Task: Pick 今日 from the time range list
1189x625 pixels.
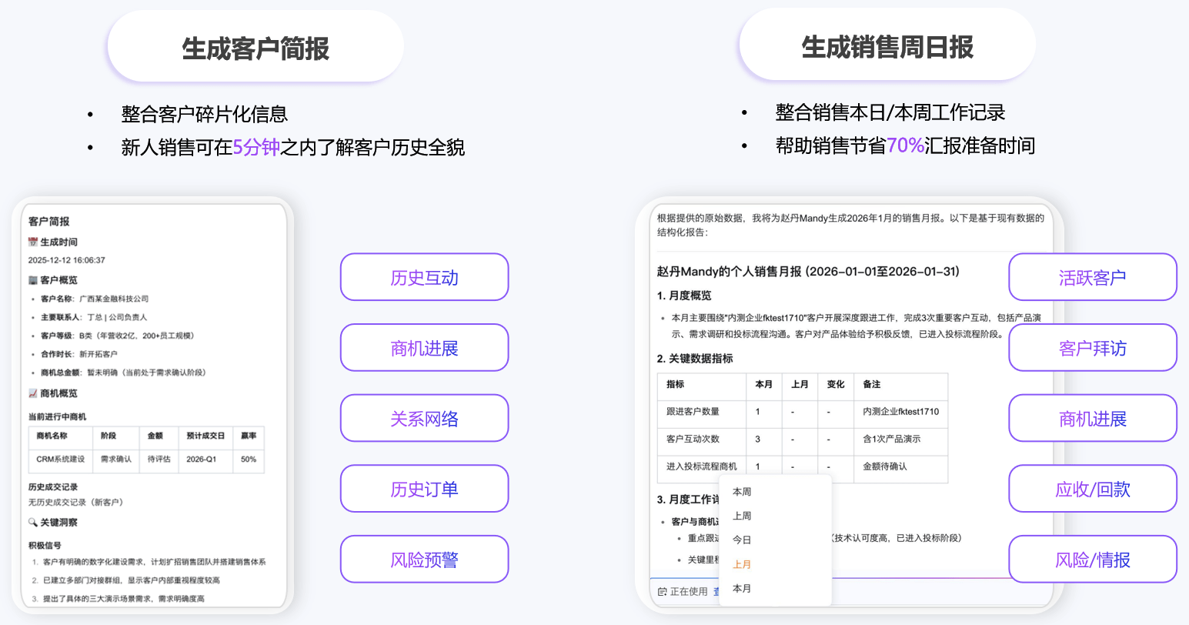Action: coord(742,540)
